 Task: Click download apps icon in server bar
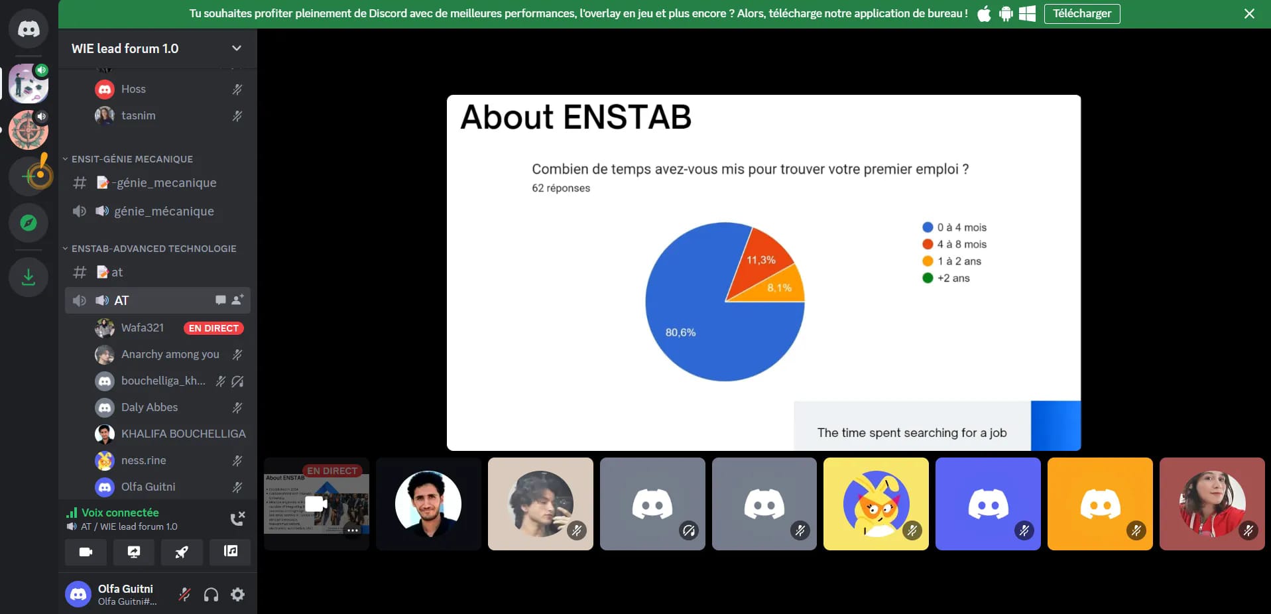tap(29, 276)
